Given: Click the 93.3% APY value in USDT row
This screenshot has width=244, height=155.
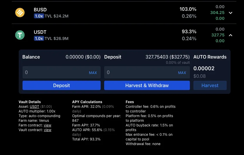Looking at the screenshot, I should pos(189,32).
